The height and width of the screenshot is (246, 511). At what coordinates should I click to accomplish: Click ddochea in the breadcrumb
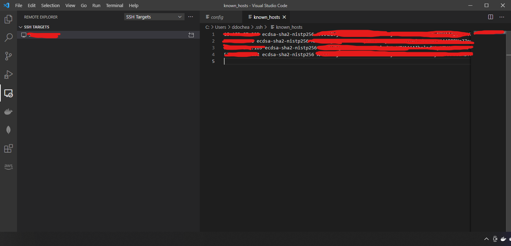[x=241, y=27]
